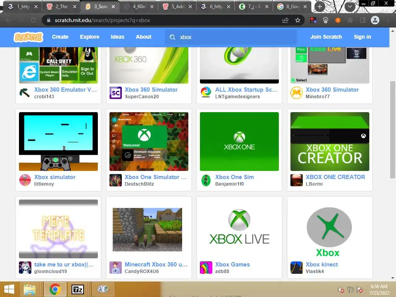Viewport: 396px width, 297px height.
Task: Open the tab search dropdown arrow
Action: (x=350, y=7)
